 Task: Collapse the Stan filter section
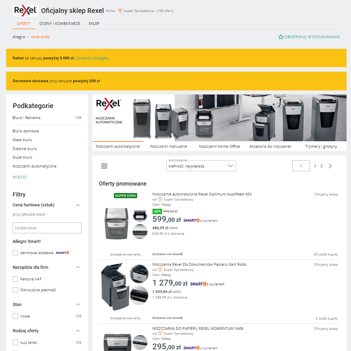78,304
